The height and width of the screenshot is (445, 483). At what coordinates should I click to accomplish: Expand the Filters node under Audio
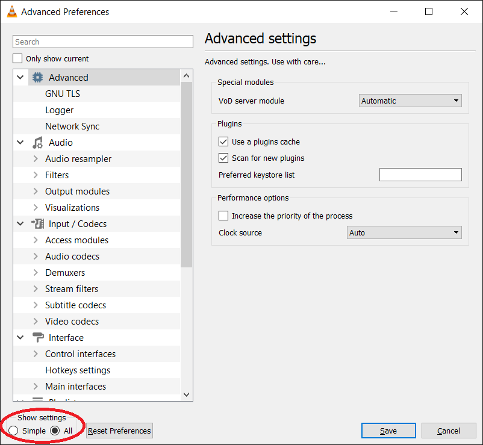click(36, 175)
